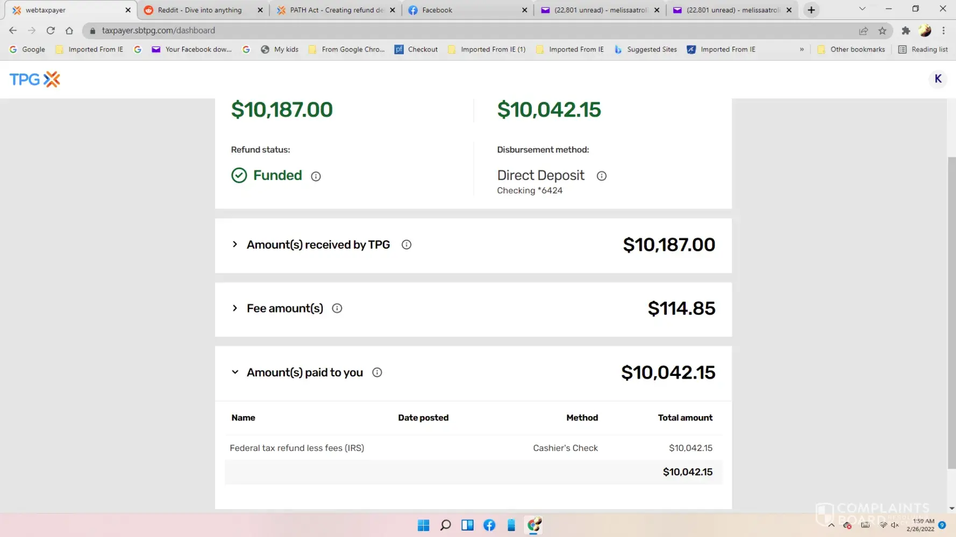Open Windows Start menu

coord(424,525)
